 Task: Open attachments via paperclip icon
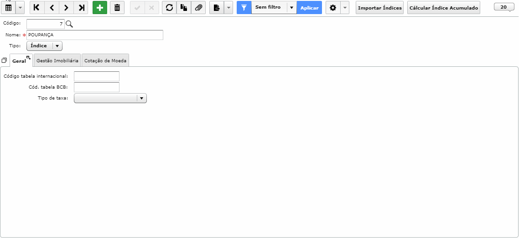(198, 8)
